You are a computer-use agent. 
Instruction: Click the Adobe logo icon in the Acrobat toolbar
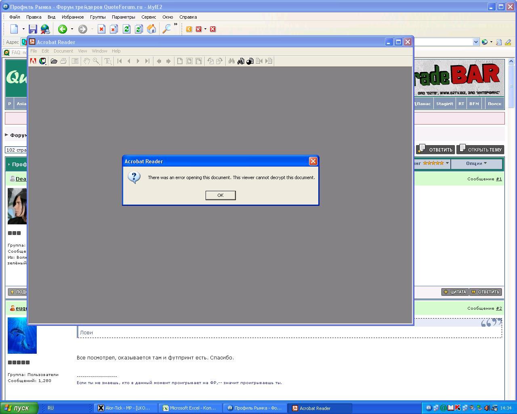tap(33, 61)
